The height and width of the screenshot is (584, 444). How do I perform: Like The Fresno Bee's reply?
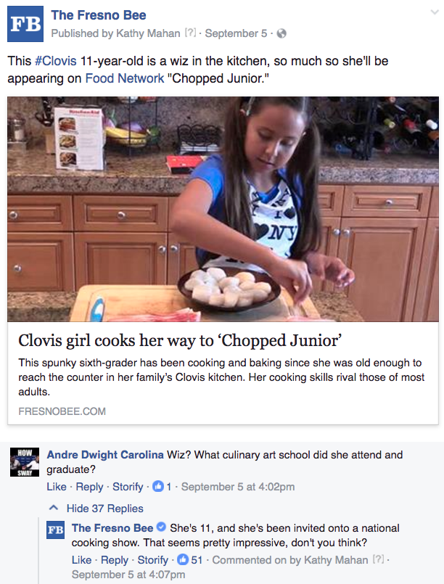(x=81, y=560)
